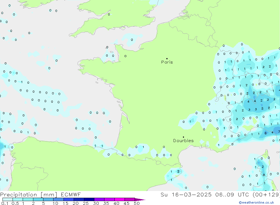Click the 0.1 legend scale label
Viewport: 280px width, 205px height.
point(5,203)
